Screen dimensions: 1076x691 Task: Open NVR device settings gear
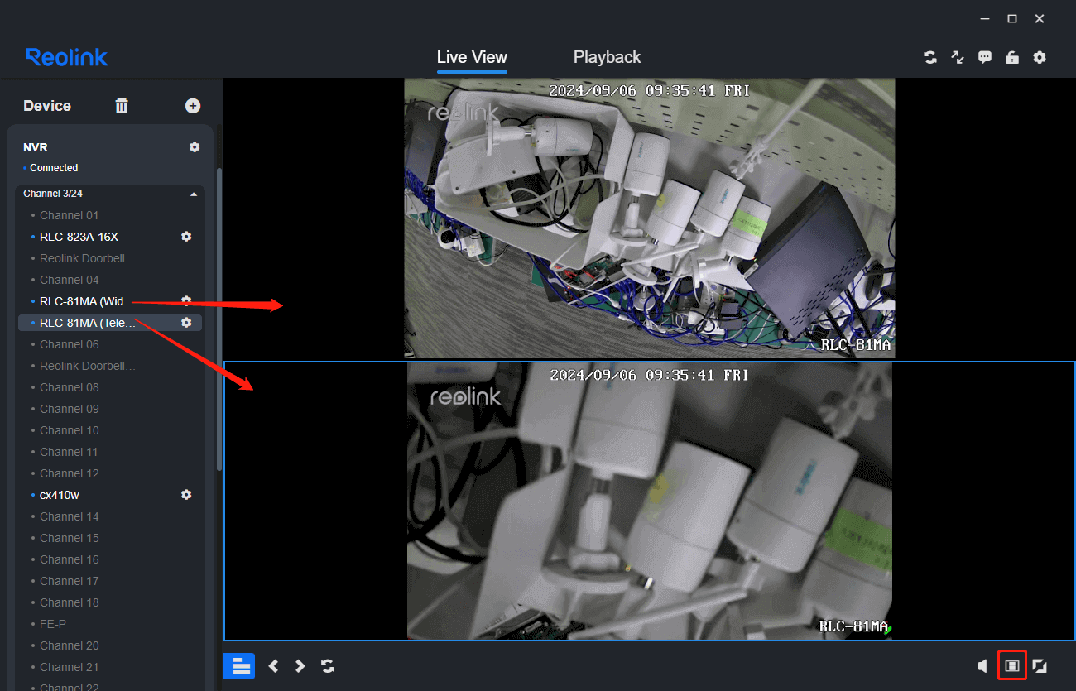click(195, 146)
